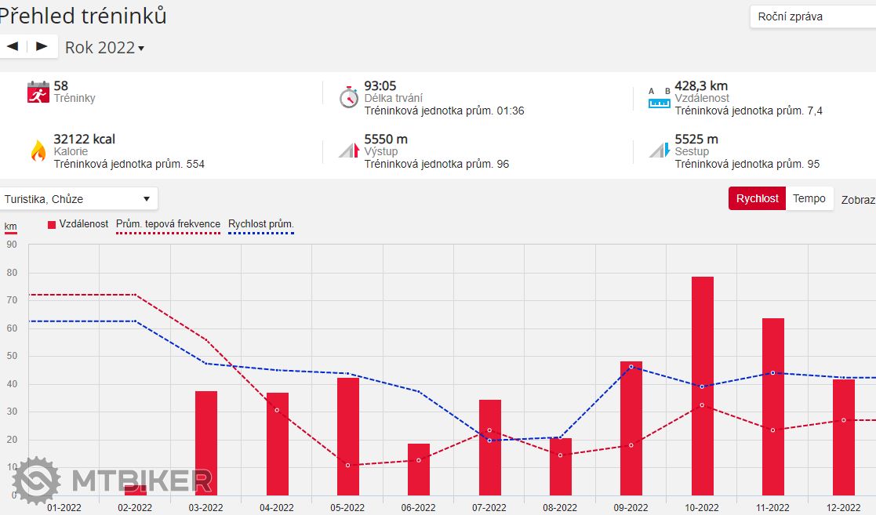Click the speed data point for 09-2022
The height and width of the screenshot is (515, 876).
click(x=631, y=367)
